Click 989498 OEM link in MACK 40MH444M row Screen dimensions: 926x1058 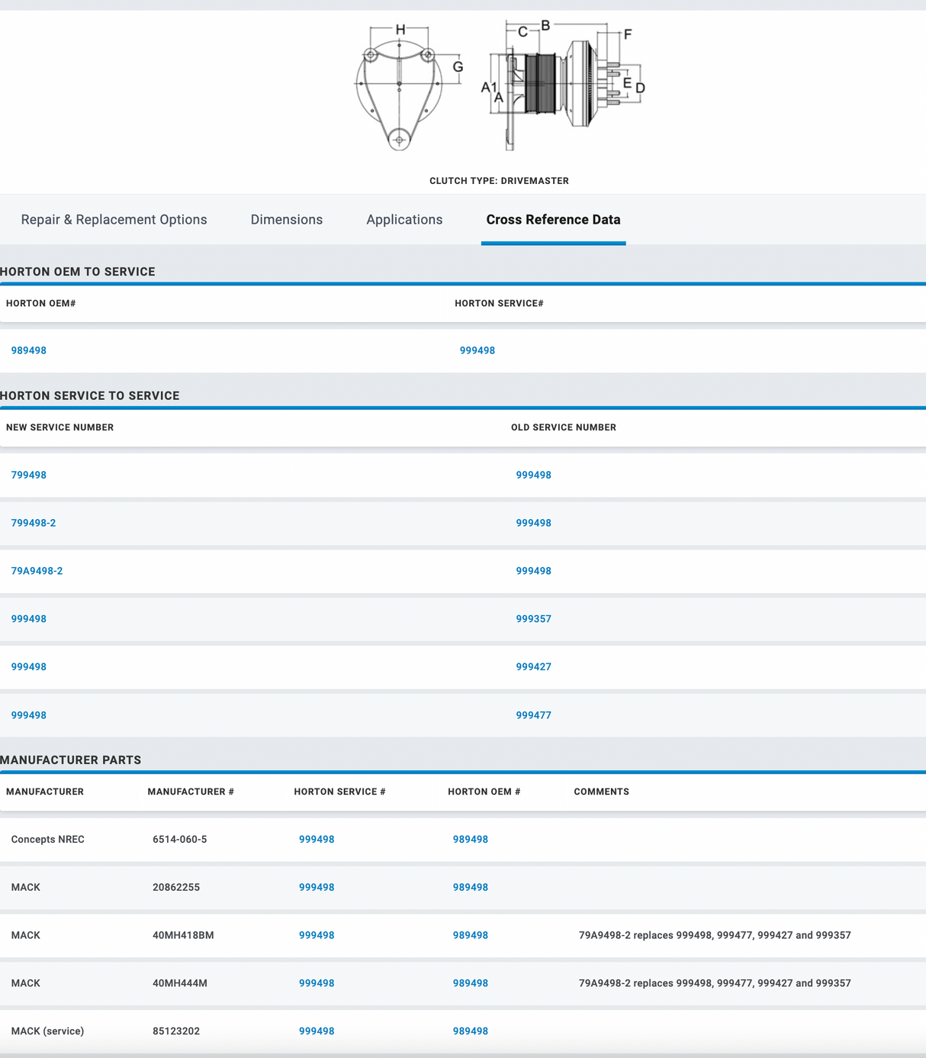coord(470,983)
